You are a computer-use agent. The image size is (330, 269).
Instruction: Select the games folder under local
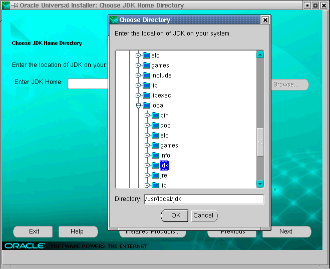point(169,145)
